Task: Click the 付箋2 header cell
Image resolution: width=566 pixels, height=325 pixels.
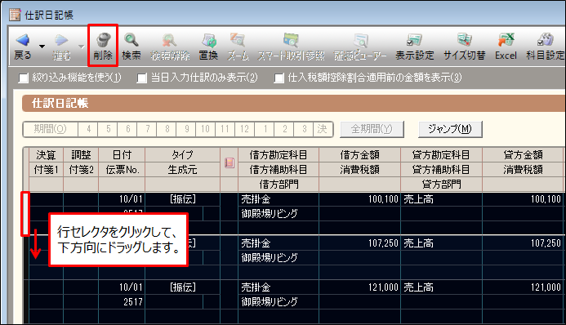Action: click(81, 170)
